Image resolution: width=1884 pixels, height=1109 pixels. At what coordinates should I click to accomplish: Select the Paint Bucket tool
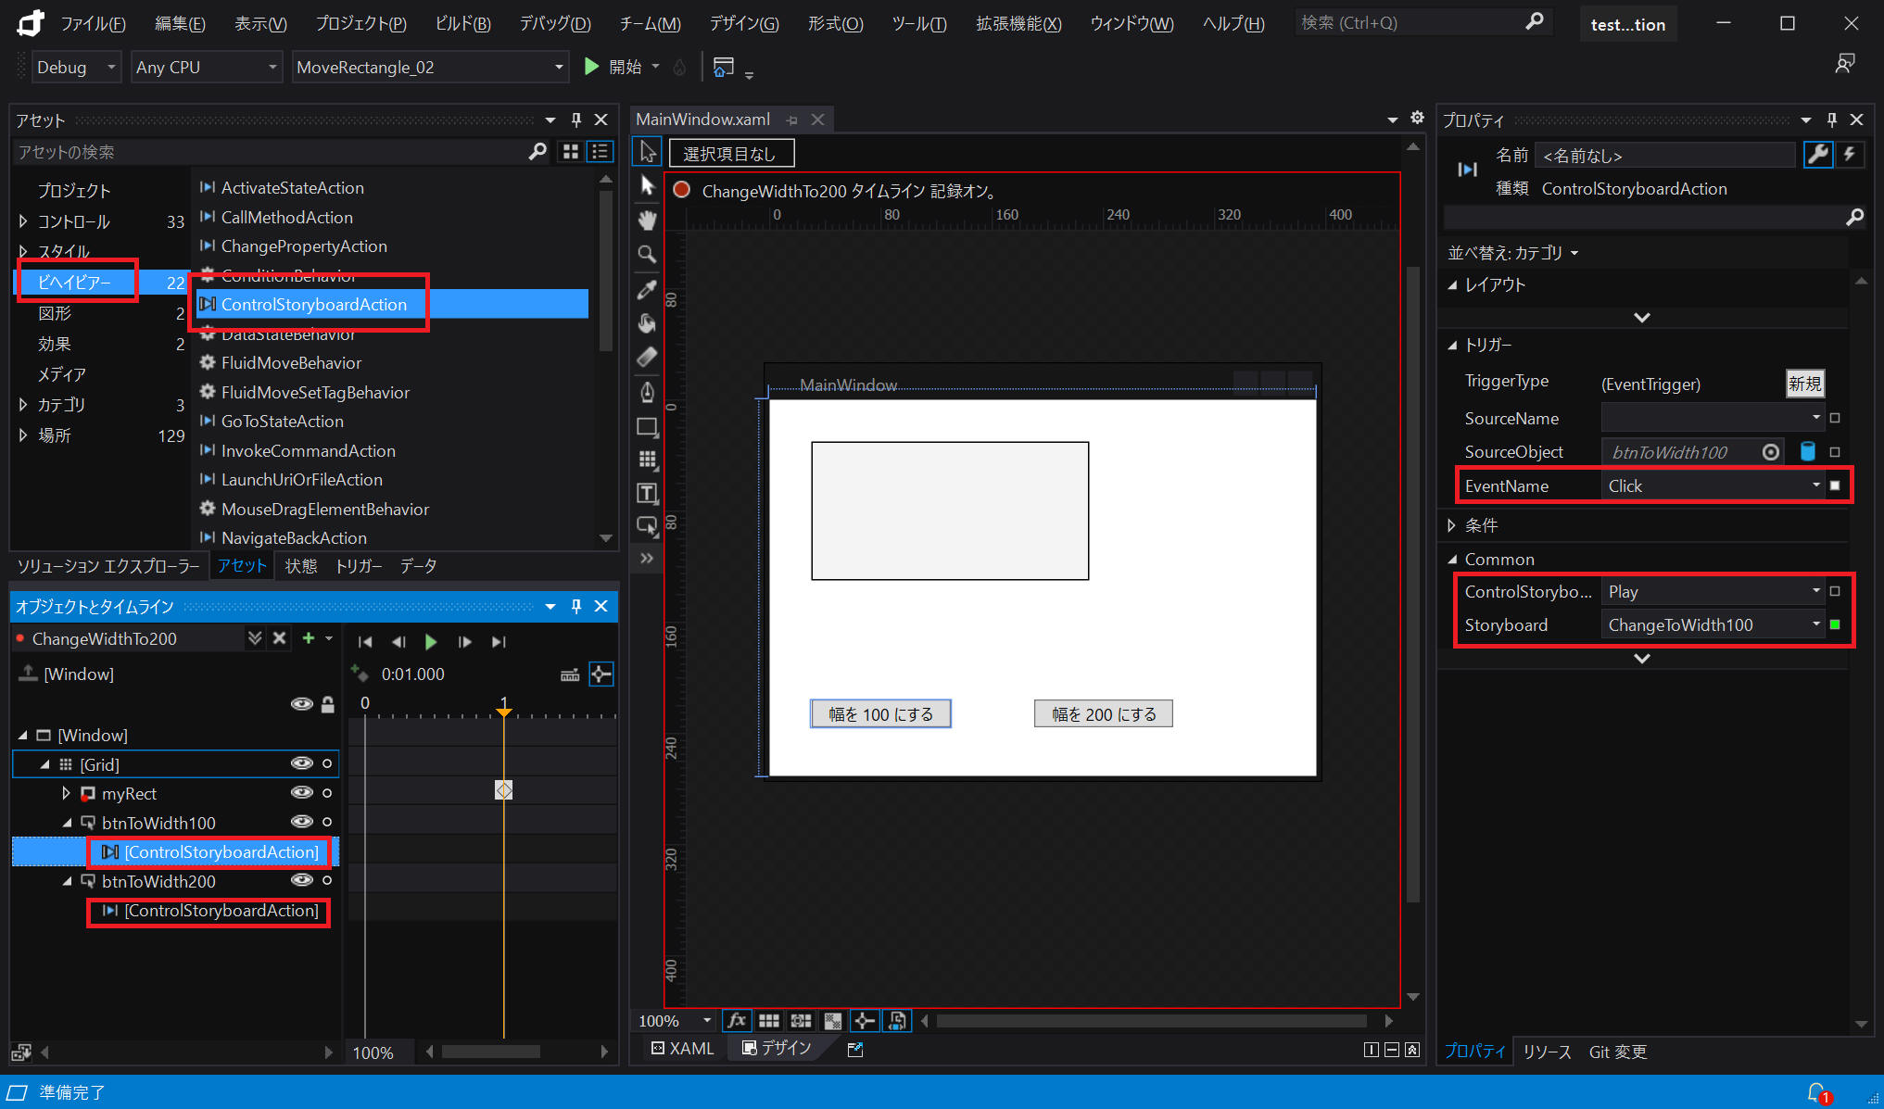(x=648, y=323)
